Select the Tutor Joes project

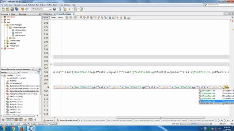10,48
